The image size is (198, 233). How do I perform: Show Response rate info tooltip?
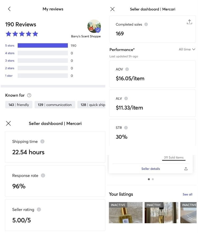coord(43,175)
